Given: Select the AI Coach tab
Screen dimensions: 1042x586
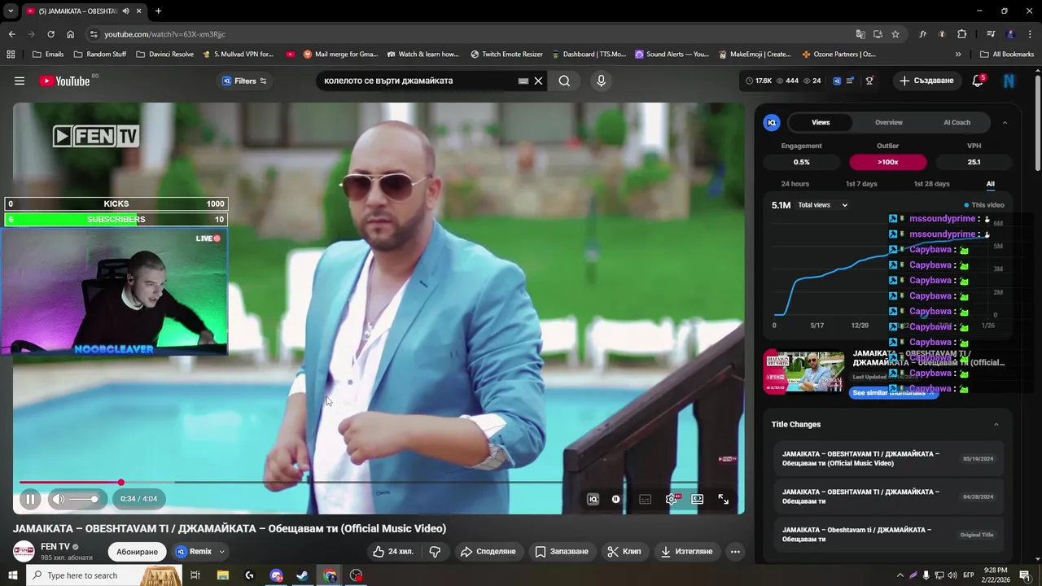Looking at the screenshot, I should pos(957,122).
